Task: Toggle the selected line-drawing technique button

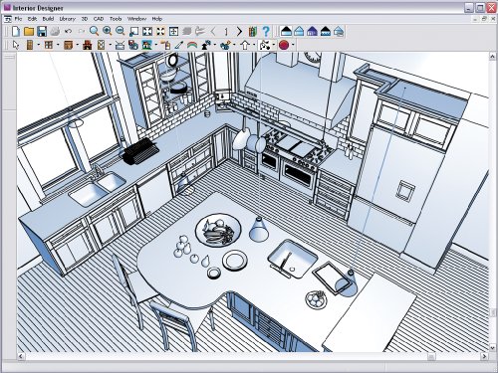Action: click(x=264, y=45)
